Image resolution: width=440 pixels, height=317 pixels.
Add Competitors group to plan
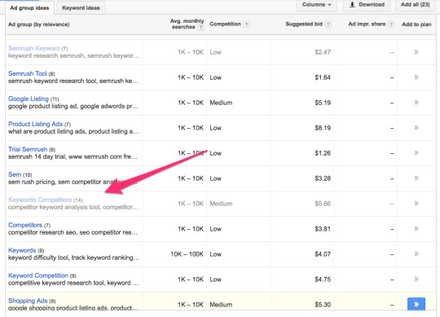416,229
